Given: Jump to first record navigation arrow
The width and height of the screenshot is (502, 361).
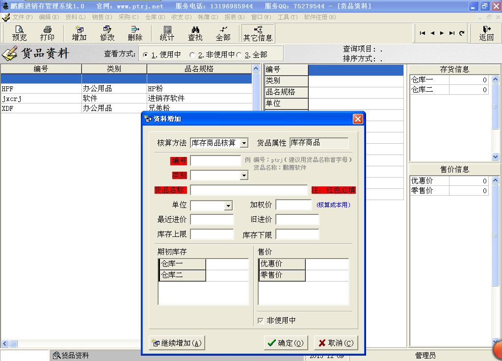Looking at the screenshot, I should click(423, 33).
